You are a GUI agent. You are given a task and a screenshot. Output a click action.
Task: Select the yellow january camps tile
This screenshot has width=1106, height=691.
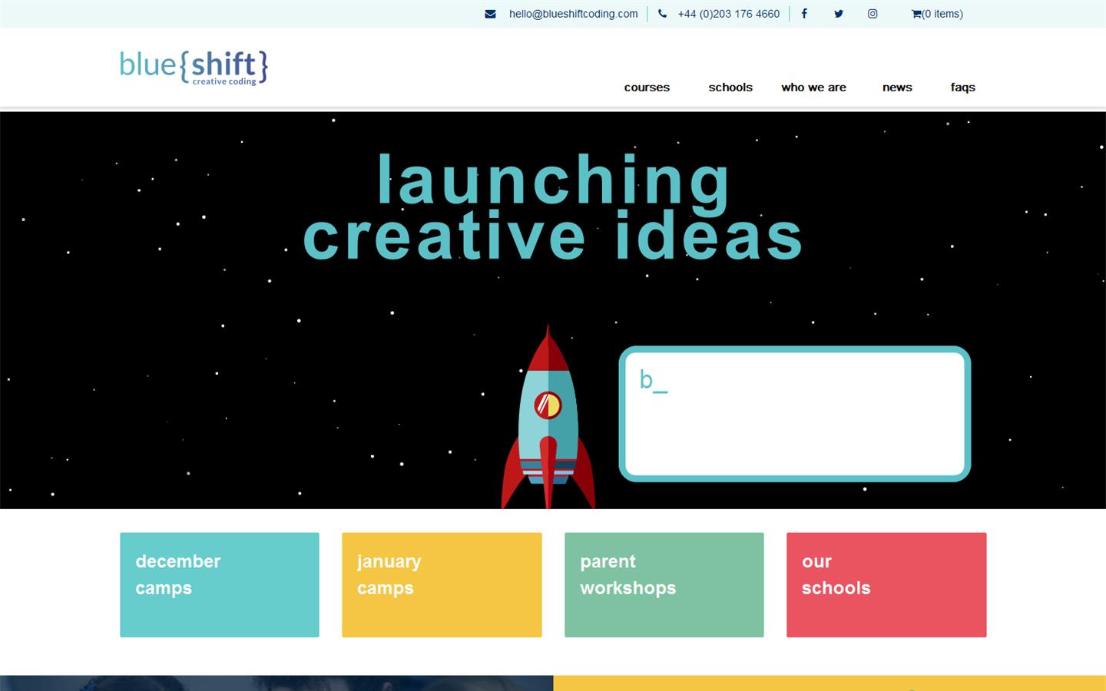pyautogui.click(x=442, y=584)
